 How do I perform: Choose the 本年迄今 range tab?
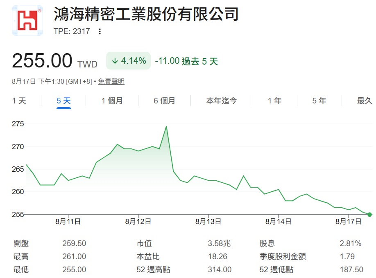coord(221,101)
